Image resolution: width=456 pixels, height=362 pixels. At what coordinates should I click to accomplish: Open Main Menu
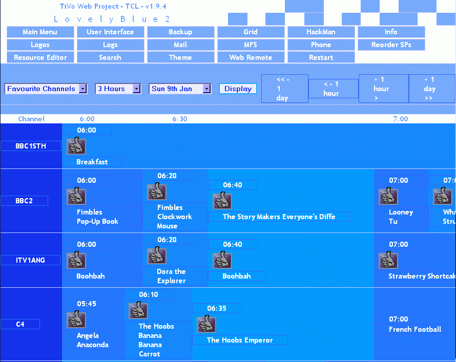[40, 32]
